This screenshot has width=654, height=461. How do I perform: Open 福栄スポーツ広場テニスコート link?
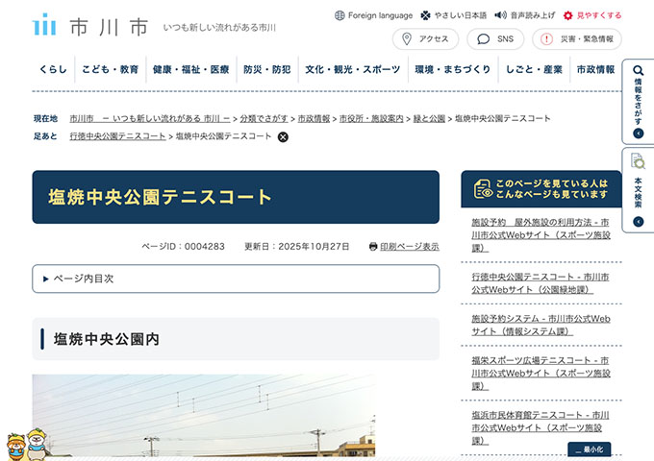541,373
